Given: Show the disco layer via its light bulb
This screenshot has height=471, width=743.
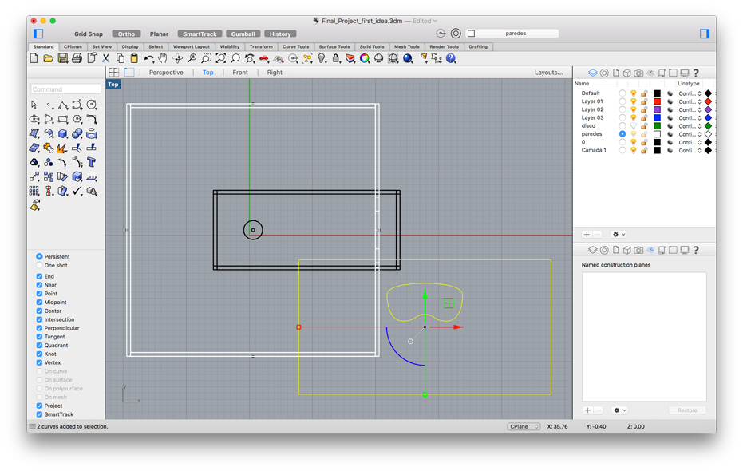Looking at the screenshot, I should (x=634, y=126).
